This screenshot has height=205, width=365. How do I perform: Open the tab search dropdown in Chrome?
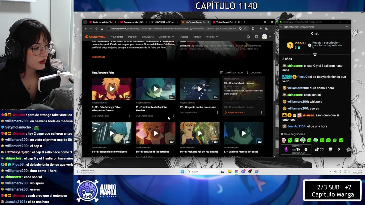click(85, 22)
